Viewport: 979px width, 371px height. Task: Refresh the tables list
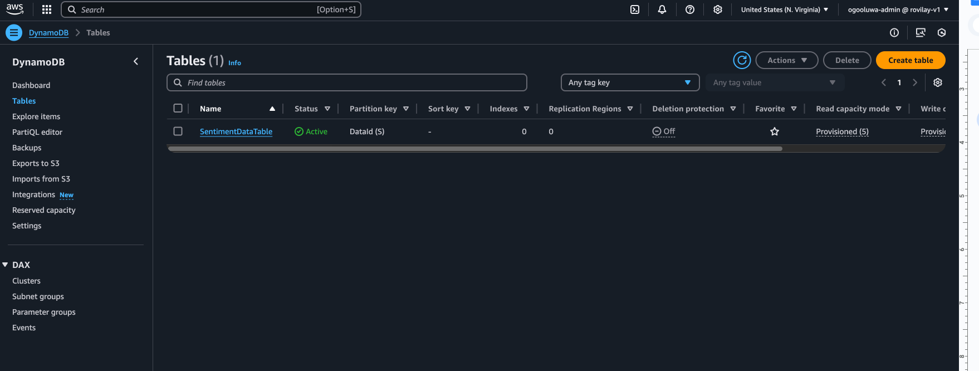coord(742,60)
